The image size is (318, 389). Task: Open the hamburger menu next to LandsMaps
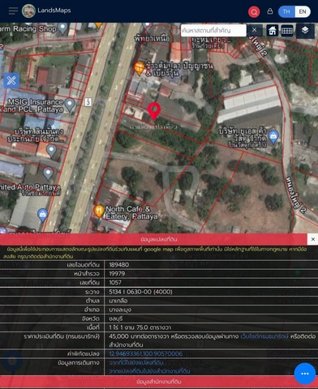pos(13,11)
